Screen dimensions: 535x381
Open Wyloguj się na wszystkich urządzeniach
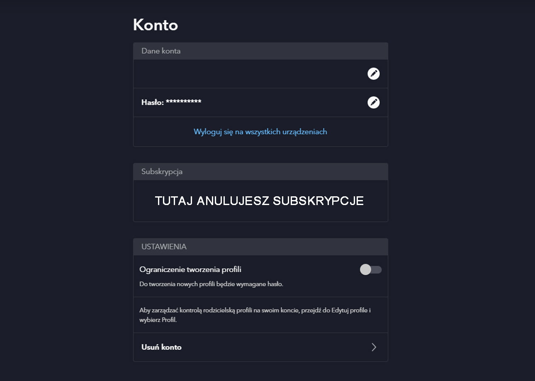(x=260, y=132)
